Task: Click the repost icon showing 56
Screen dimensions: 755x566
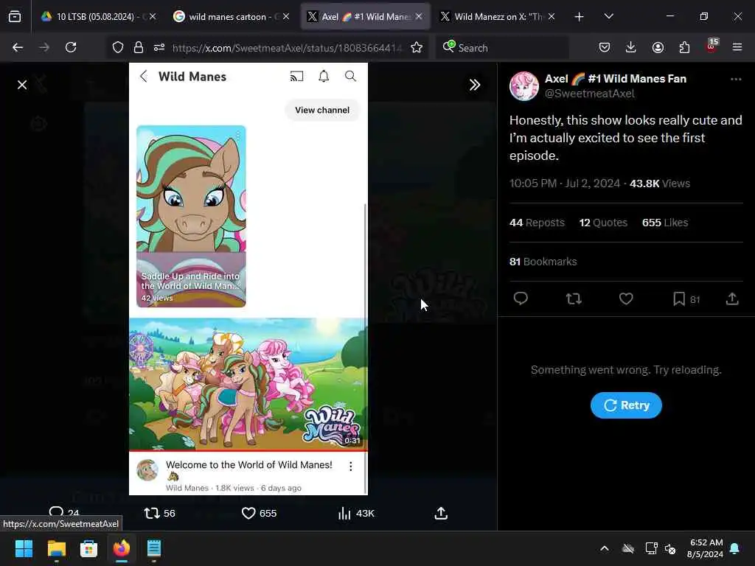Action: 152,513
